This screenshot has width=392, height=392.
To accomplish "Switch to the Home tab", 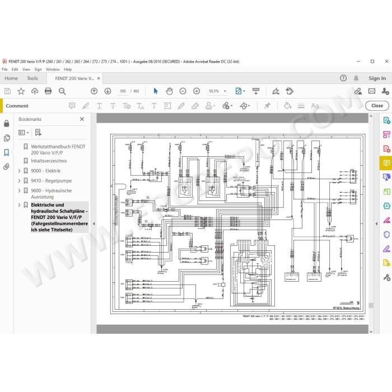I will (x=11, y=78).
